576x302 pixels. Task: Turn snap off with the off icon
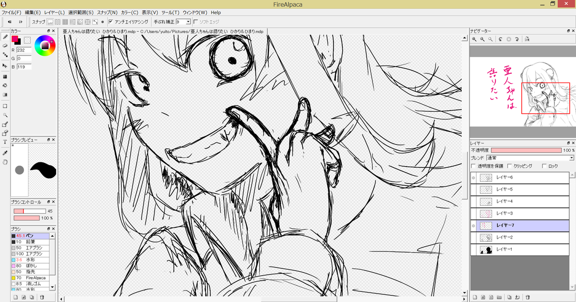(x=50, y=22)
